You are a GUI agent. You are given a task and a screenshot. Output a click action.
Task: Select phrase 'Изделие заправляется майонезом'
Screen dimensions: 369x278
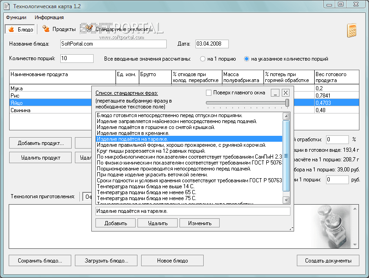click(x=189, y=121)
